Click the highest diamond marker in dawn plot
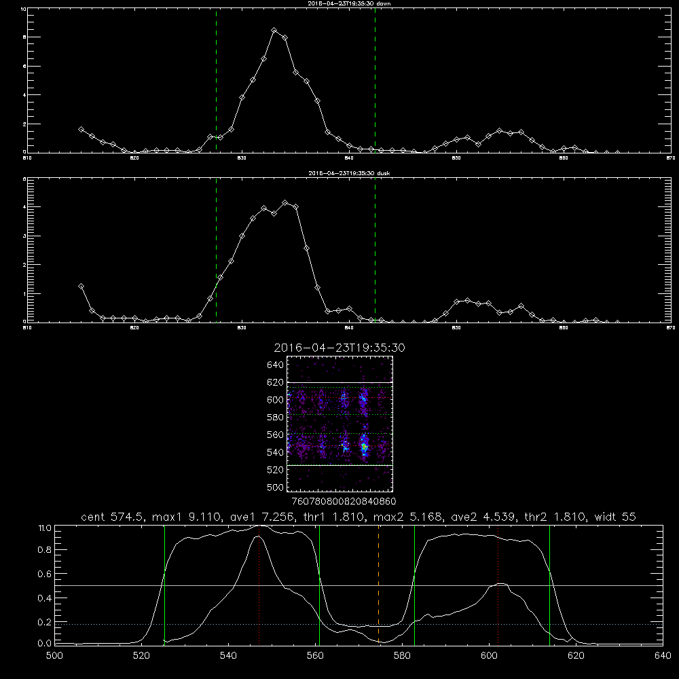Image resolution: width=679 pixels, height=679 pixels. click(x=274, y=31)
